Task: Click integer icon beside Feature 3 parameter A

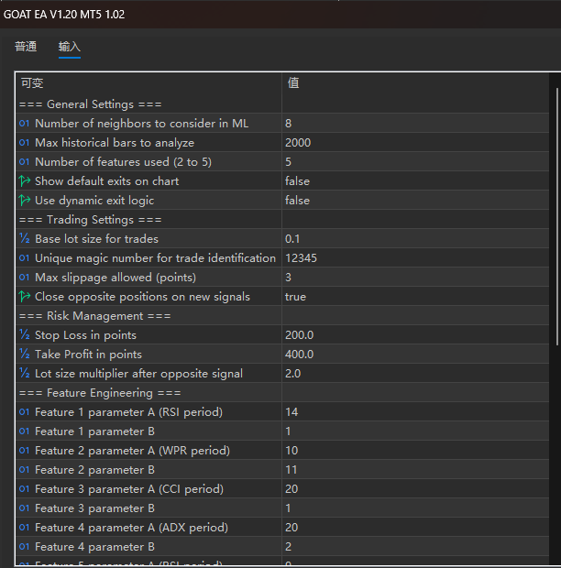Action: pyautogui.click(x=24, y=488)
